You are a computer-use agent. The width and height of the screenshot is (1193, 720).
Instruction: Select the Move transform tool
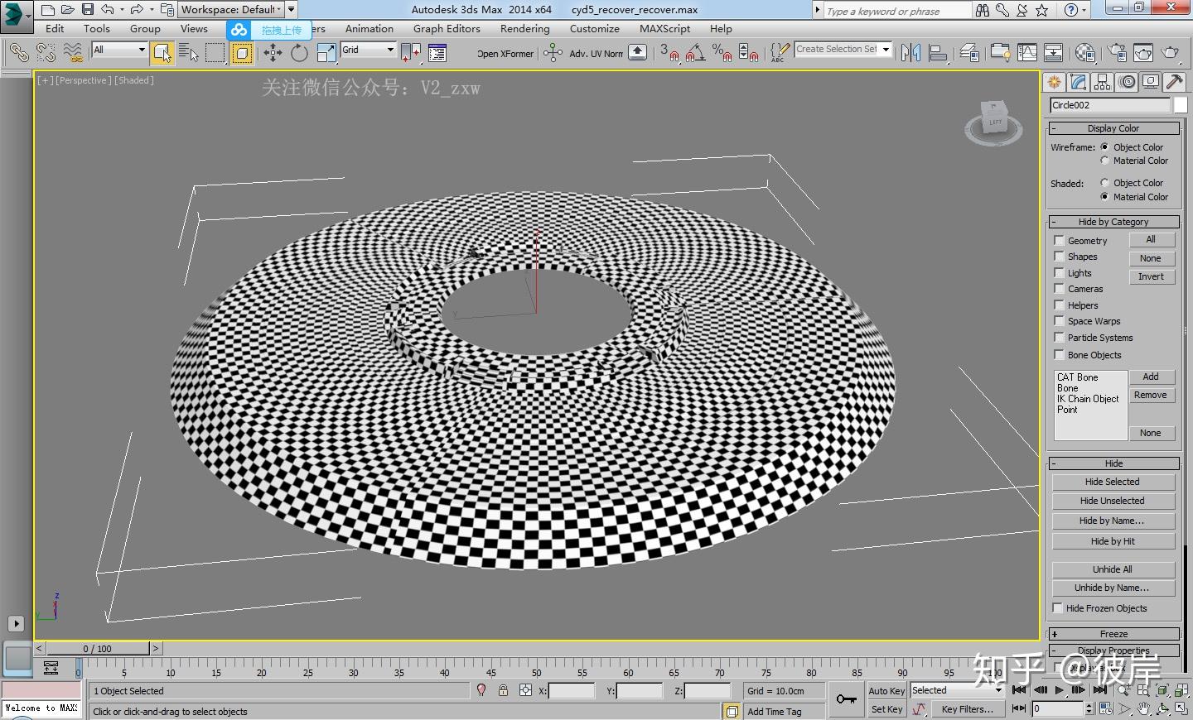tap(273, 54)
